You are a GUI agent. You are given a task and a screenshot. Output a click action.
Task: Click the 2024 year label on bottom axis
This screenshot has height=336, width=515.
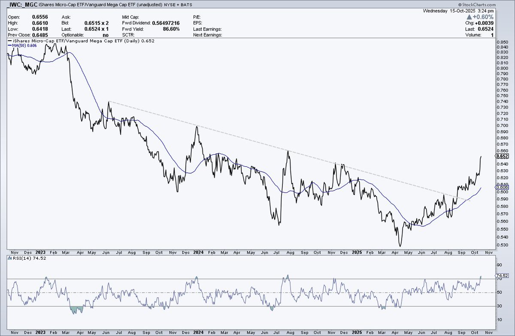pyautogui.click(x=198, y=253)
